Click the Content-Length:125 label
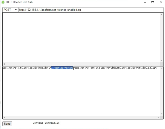This screenshot has width=165, height=129. pos(46,123)
